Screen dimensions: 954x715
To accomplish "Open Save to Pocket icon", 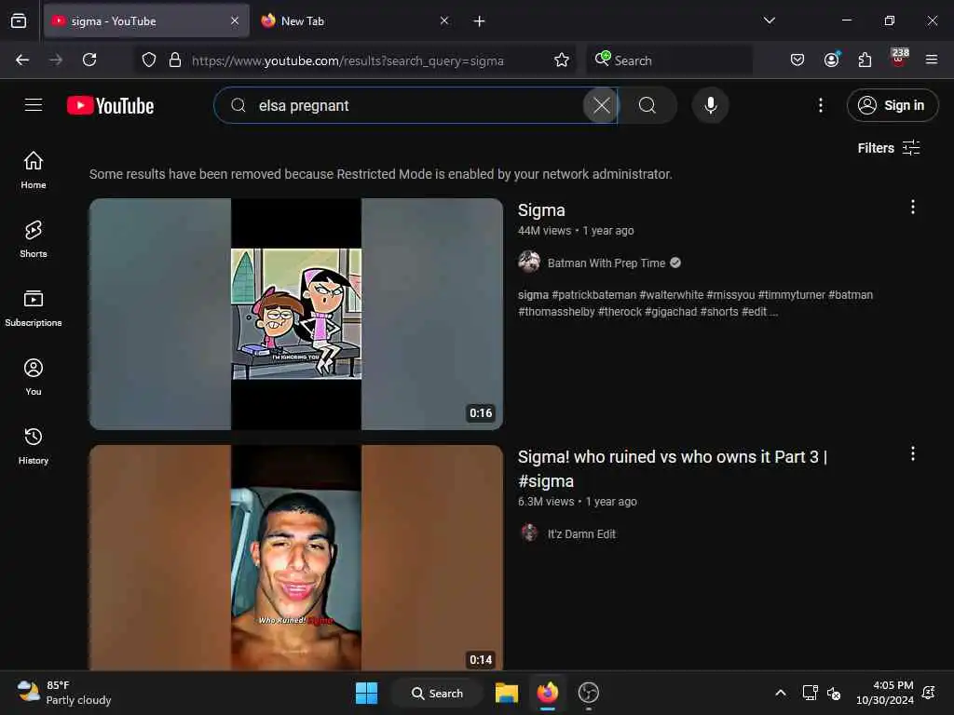I will [797, 60].
